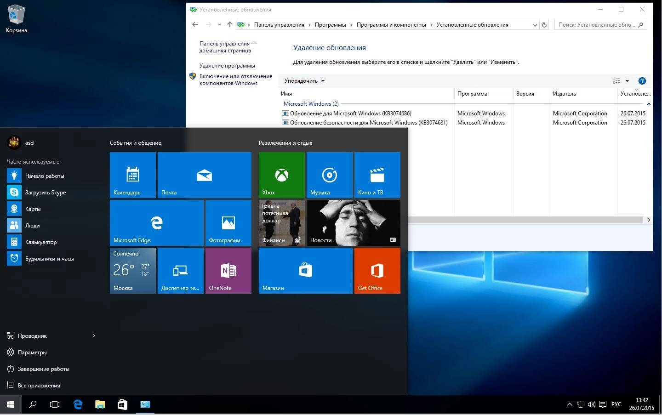Click the network tray icon
Image resolution: width=662 pixels, height=415 pixels.
581,404
